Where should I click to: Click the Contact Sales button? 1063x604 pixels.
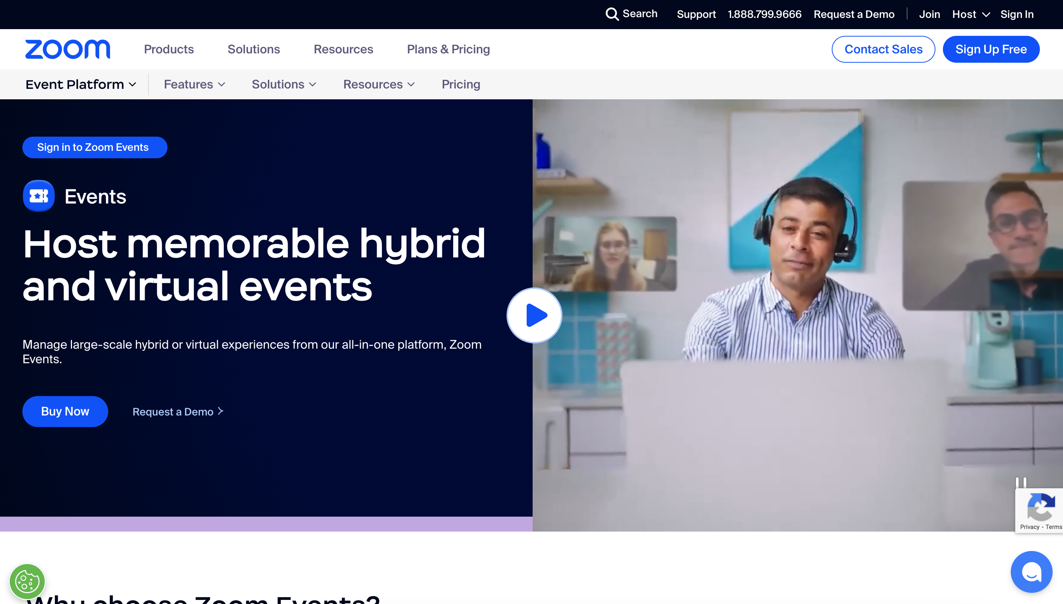click(883, 49)
